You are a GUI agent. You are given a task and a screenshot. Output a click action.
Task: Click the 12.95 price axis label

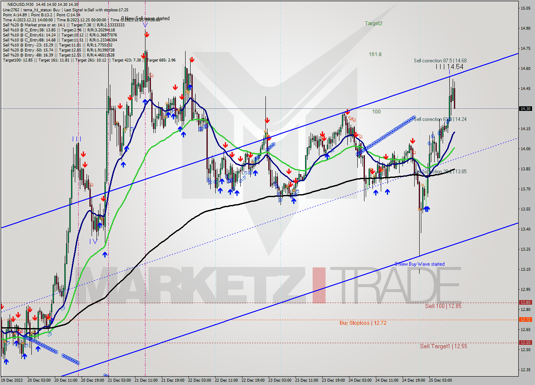(525, 289)
